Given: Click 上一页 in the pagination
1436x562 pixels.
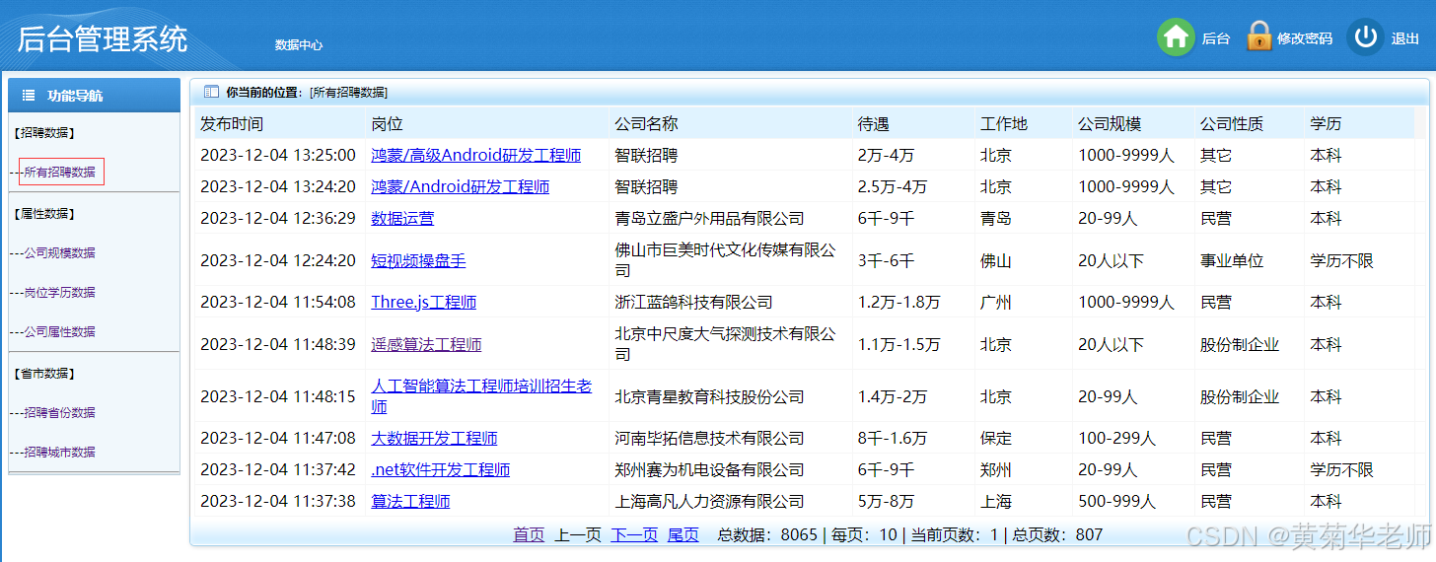Looking at the screenshot, I should (578, 534).
